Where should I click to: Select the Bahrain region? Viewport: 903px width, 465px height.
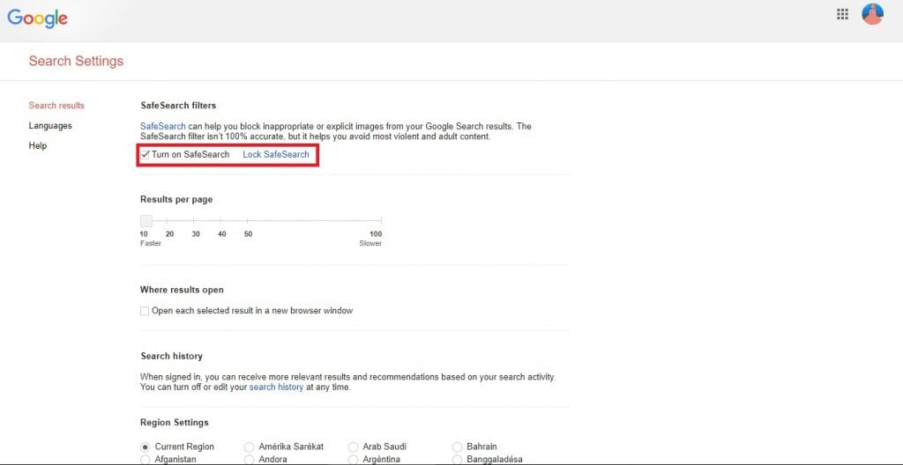pyautogui.click(x=457, y=447)
